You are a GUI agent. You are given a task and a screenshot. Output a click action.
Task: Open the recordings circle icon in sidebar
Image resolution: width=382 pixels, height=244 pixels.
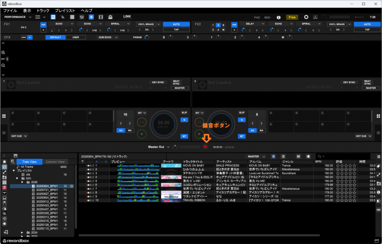coord(4,224)
